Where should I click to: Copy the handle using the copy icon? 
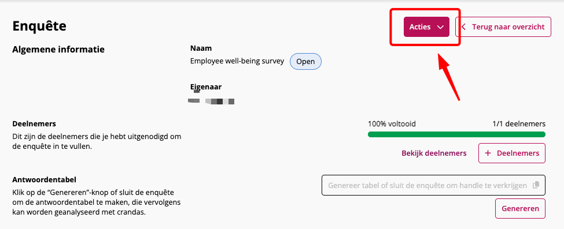coord(536,185)
